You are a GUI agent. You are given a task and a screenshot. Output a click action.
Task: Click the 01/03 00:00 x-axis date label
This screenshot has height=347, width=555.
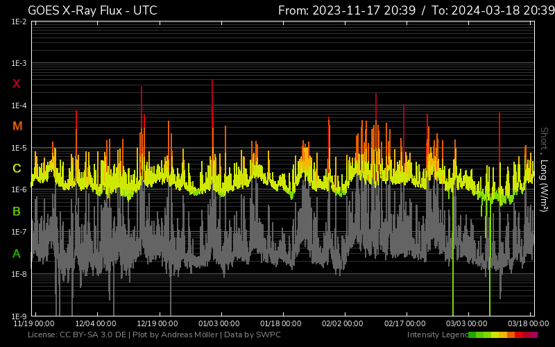[219, 323]
